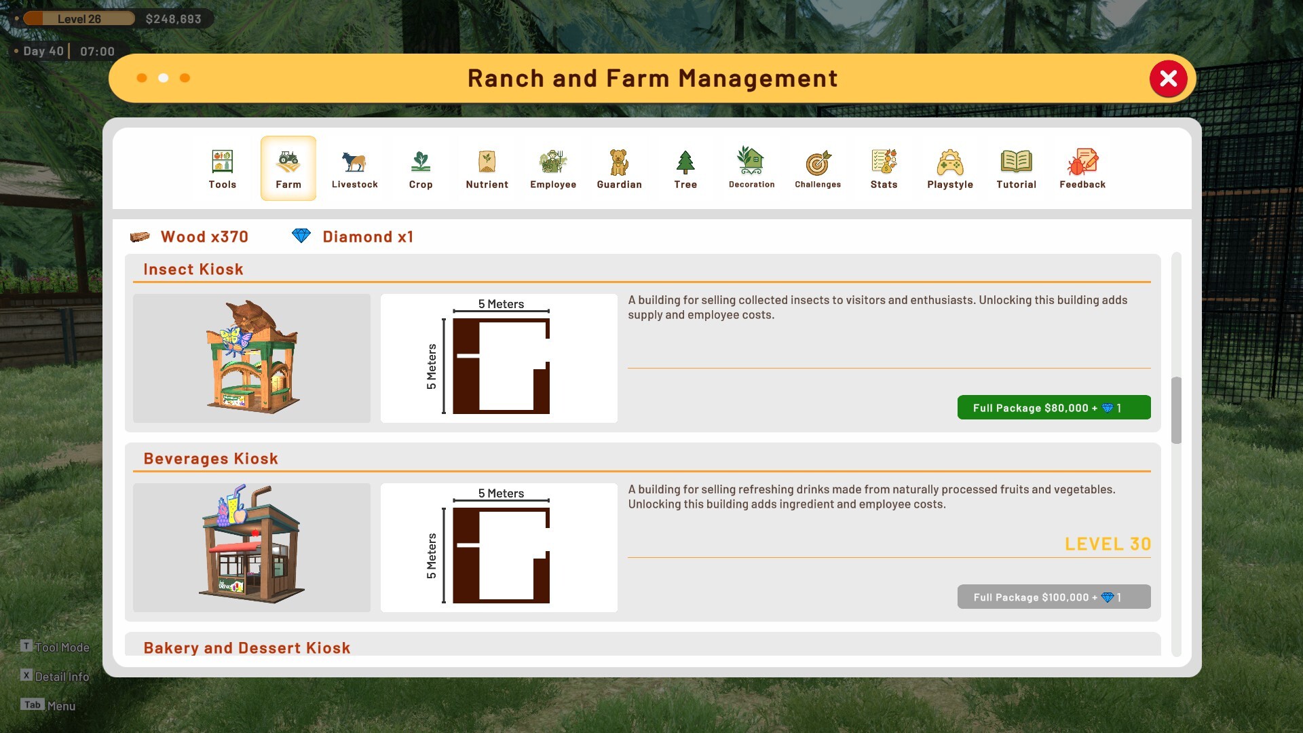Open the Tutorial book tab
This screenshot has height=733, width=1303.
coord(1016,168)
